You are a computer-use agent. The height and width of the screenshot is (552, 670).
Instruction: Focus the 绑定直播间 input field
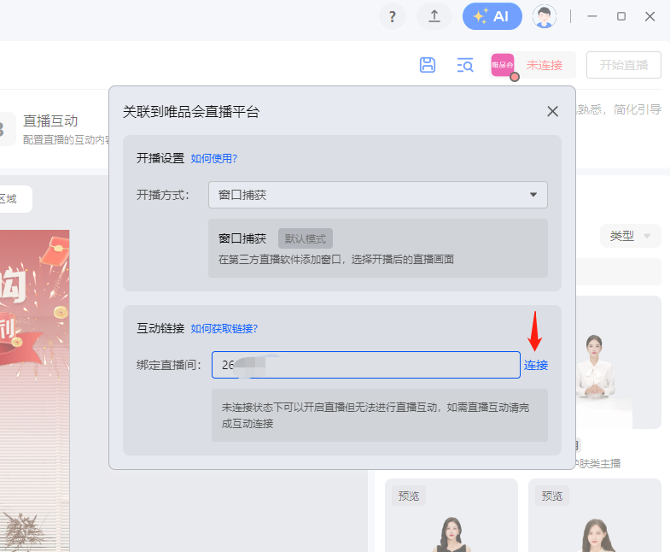tap(366, 365)
